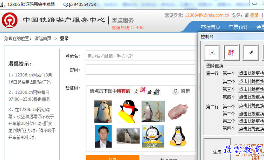The image size is (264, 160).
Task: Select the real penguin on rocks photo
Action: 128,136
